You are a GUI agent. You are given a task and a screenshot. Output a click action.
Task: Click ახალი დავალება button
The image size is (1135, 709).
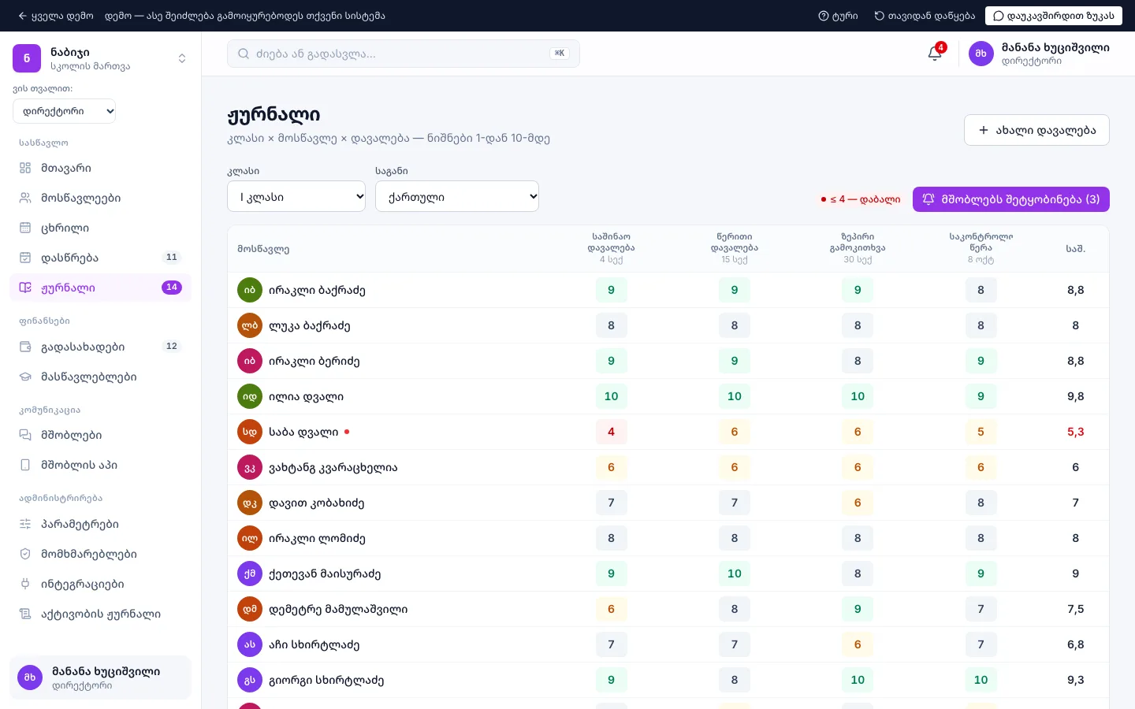pyautogui.click(x=1036, y=130)
